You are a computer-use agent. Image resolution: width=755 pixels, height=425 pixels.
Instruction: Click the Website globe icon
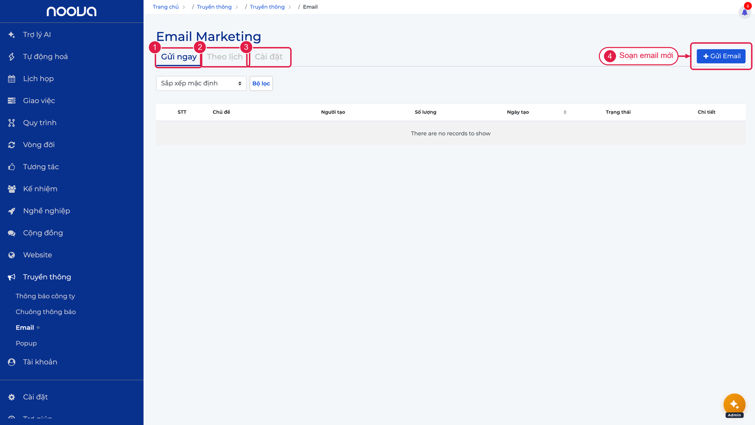tap(12, 255)
